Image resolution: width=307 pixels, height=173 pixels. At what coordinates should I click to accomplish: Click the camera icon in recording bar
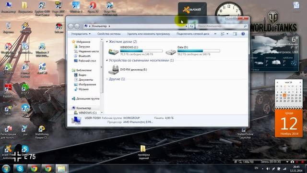(x=292, y=162)
